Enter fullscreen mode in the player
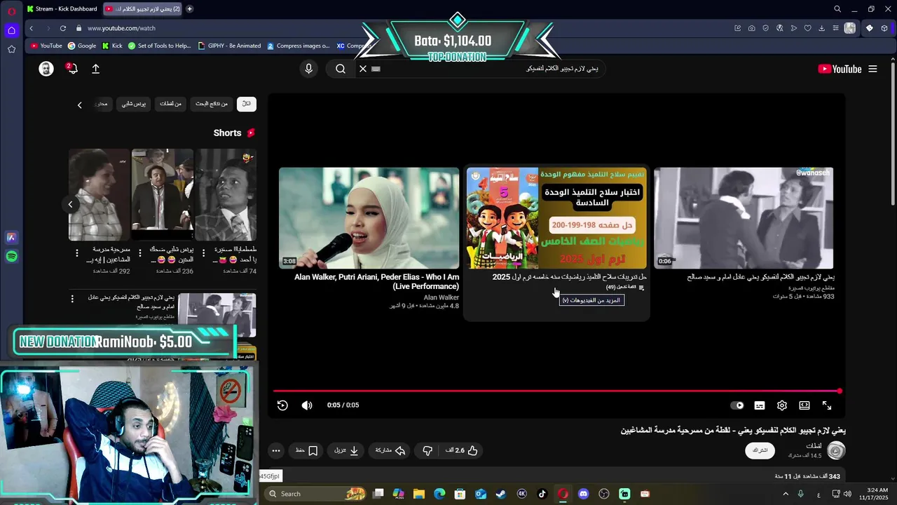Screen dimensions: 897x505 (x=827, y=405)
